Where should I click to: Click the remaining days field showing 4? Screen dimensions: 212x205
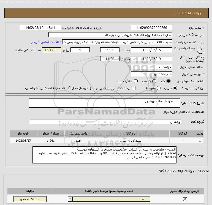pos(80,50)
